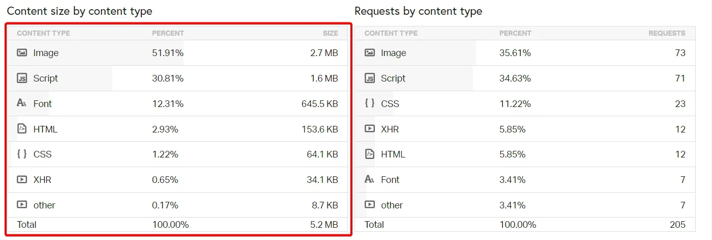Select the 34.1 KB XHR size value
712x240 pixels.
point(322,180)
